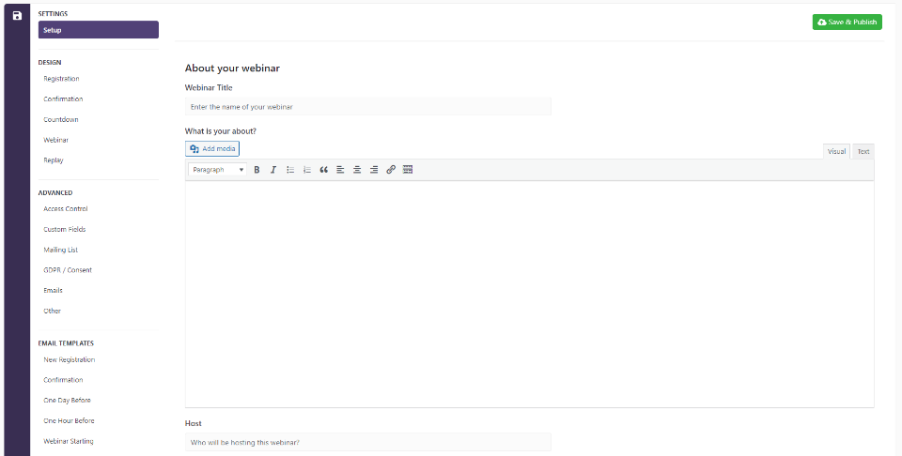Toggle bold formatting in editor toolbar
Image resolution: width=902 pixels, height=456 pixels.
[x=257, y=170]
